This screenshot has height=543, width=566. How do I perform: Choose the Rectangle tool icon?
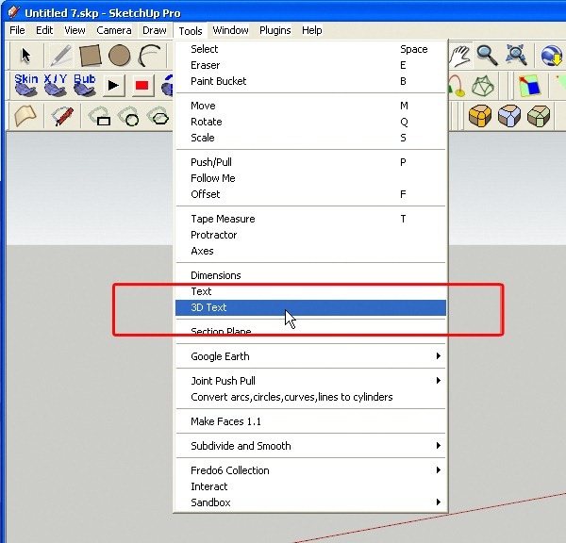(90, 56)
